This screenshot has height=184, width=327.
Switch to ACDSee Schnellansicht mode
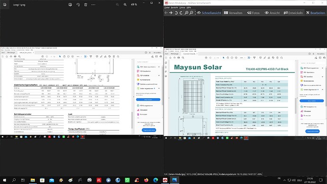tap(209, 13)
